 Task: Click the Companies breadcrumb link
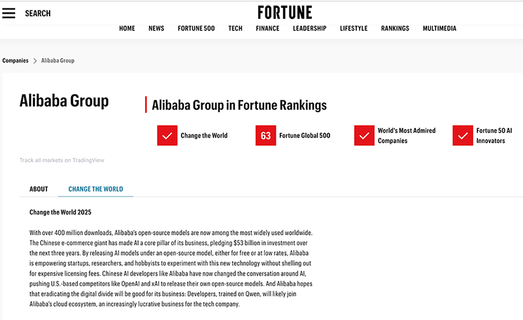click(16, 61)
